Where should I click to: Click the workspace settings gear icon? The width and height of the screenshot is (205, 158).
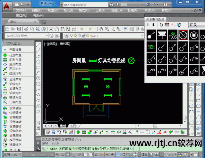point(51,36)
